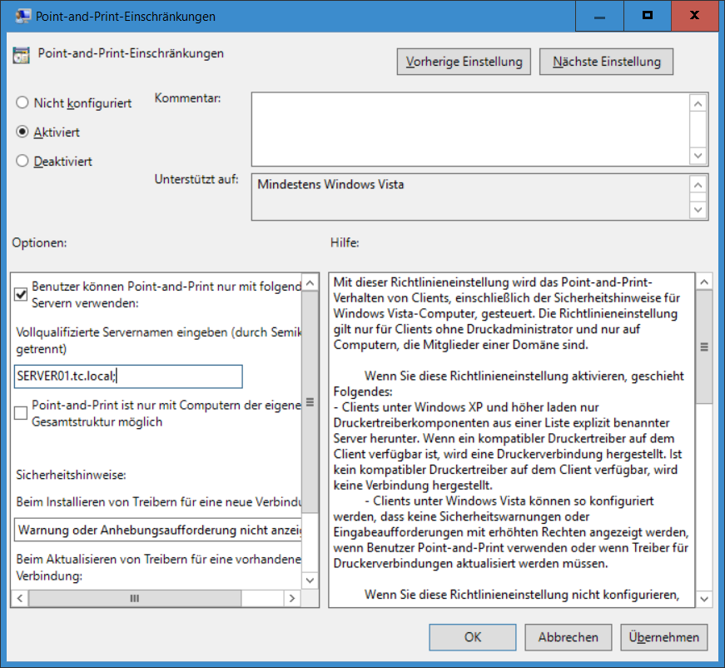725x668 pixels.
Task: Click in the Kommentar text box
Action: (470, 128)
